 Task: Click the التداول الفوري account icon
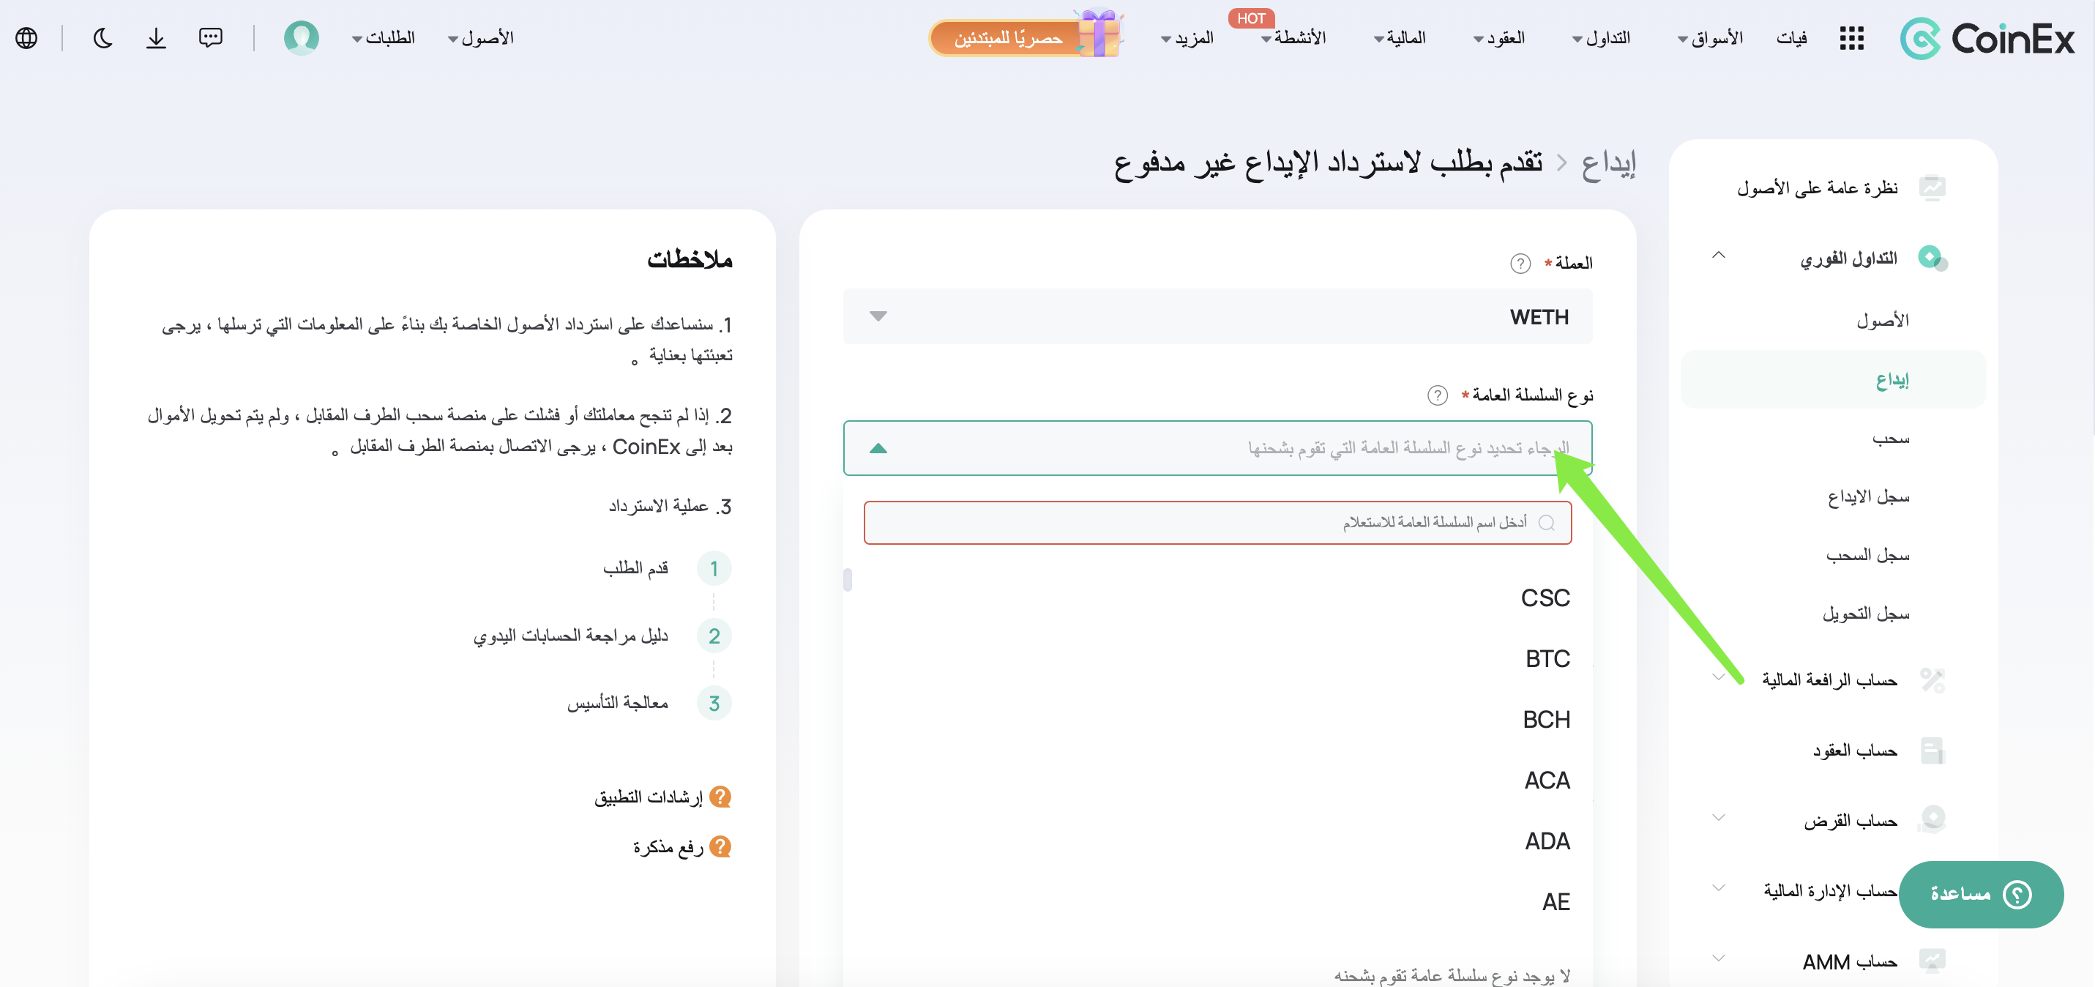(x=1932, y=258)
